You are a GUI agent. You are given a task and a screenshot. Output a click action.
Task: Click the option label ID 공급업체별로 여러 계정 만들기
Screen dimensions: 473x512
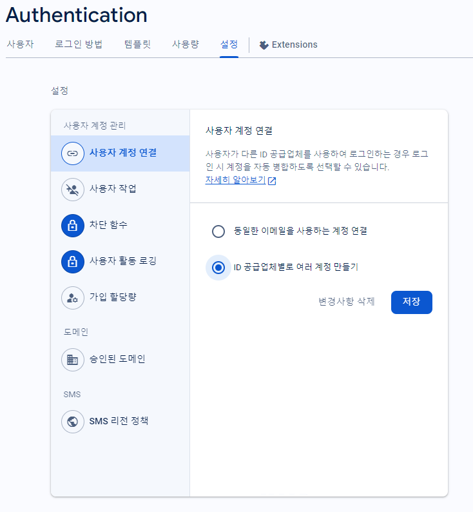coord(296,268)
